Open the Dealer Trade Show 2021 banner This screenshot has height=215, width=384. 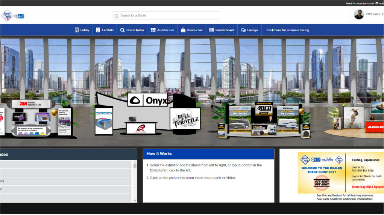(x=341, y=173)
